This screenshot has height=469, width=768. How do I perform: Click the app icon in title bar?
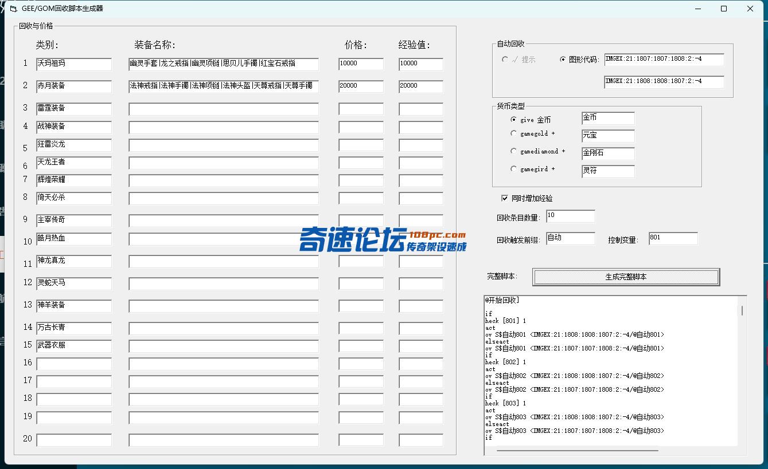tap(13, 9)
